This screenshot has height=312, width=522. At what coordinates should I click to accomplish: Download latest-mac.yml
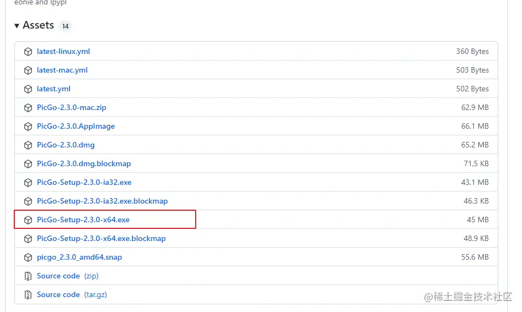[x=62, y=70]
